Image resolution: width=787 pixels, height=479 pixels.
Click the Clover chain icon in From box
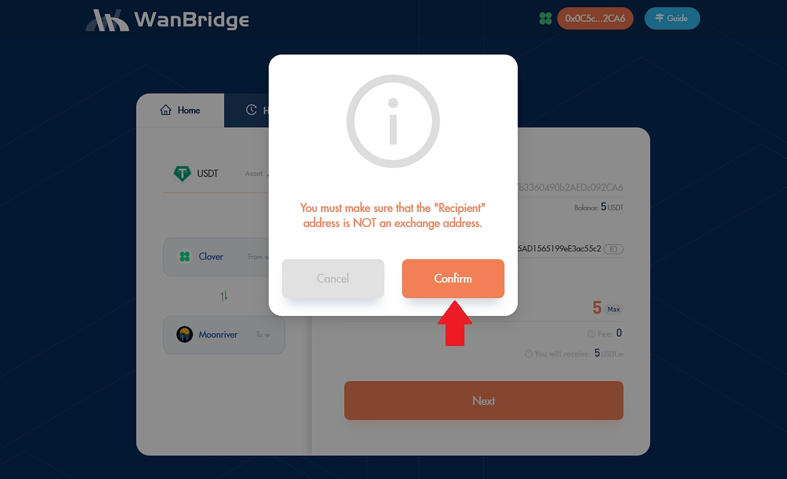click(x=184, y=256)
